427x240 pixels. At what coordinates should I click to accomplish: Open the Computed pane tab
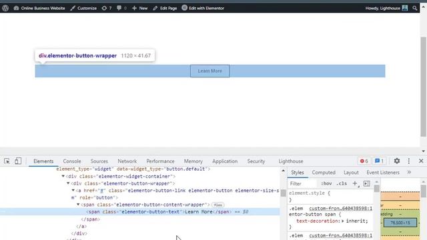[324, 173]
